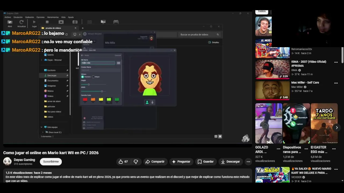Image resolution: width=344 pixels, height=193 pixels.
Task: Click 'Buscar en prueba de videos' search box
Action: (199, 35)
